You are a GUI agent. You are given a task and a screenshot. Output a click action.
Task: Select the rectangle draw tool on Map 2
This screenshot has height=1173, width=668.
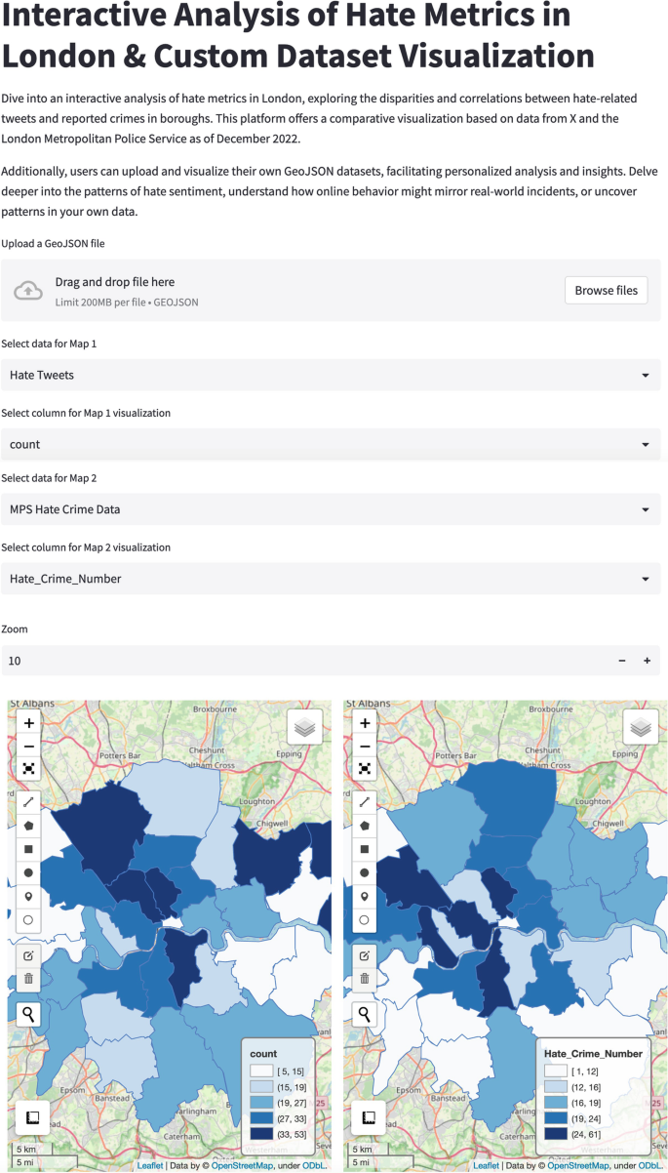364,848
